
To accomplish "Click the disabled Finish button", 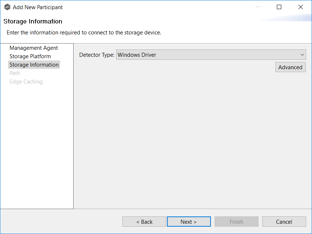I will point(236,222).
